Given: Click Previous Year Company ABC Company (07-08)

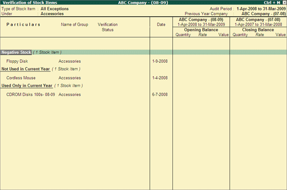Looking at the screenshot, I should (264, 14).
